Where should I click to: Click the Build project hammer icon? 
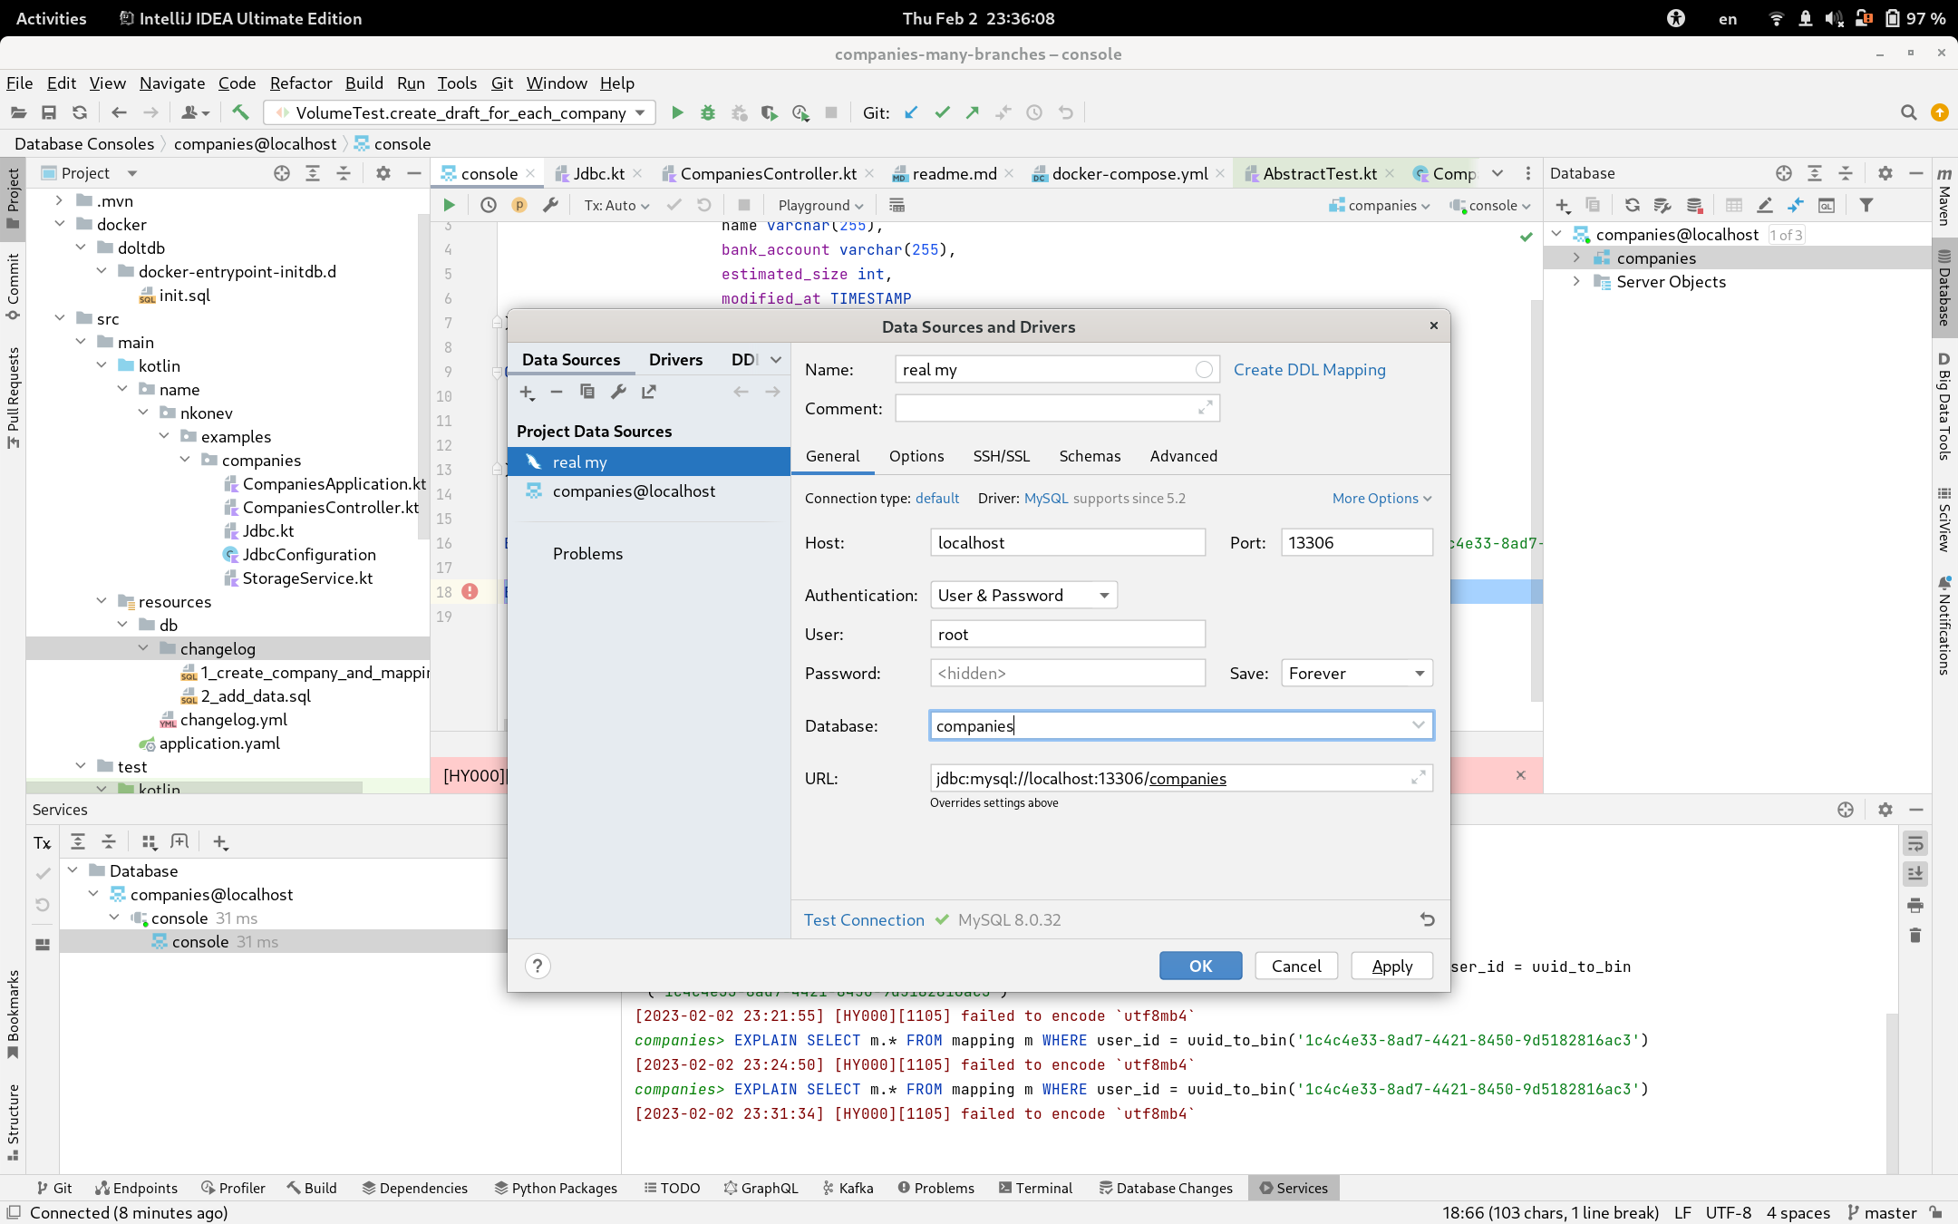point(240,112)
